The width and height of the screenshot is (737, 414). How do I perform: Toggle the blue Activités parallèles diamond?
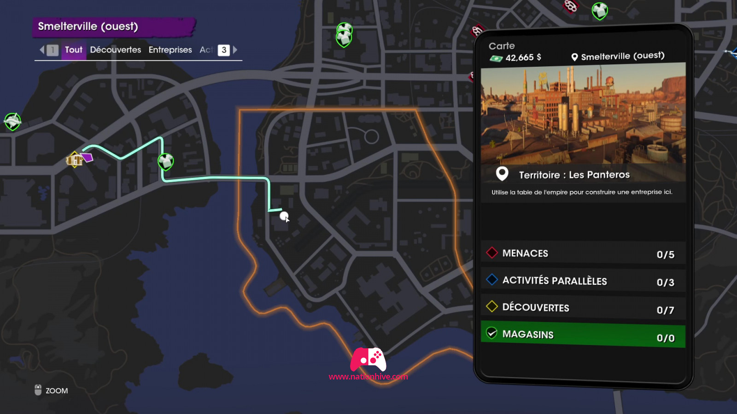[492, 279]
